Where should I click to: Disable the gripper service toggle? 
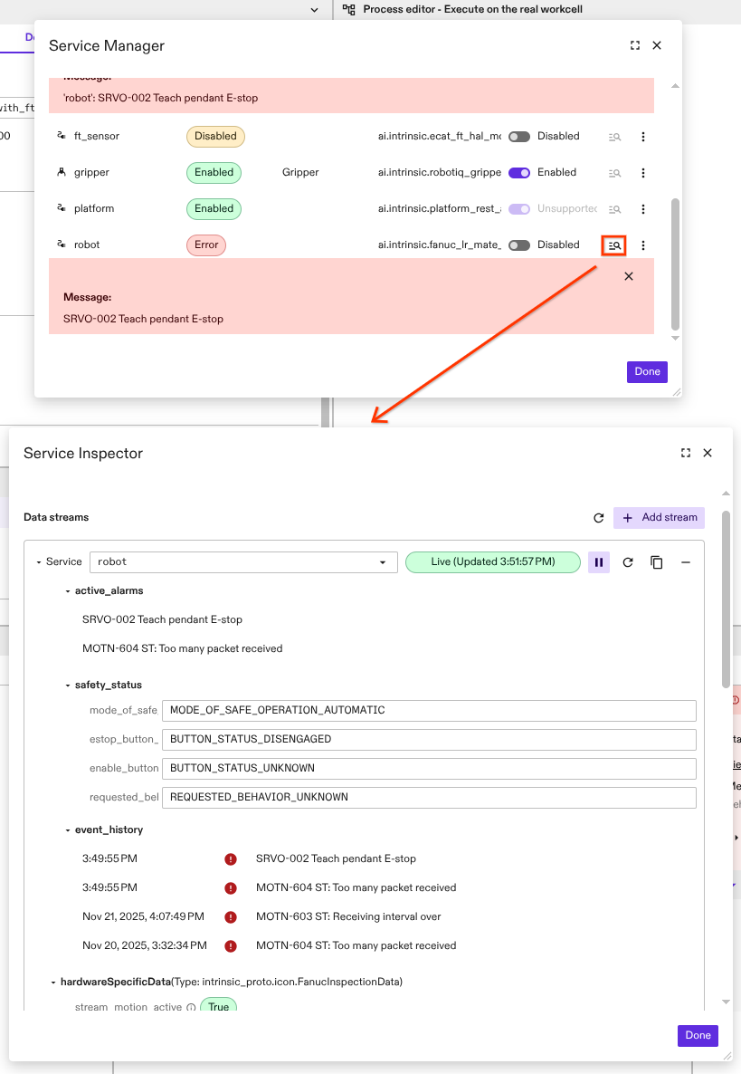pos(519,173)
